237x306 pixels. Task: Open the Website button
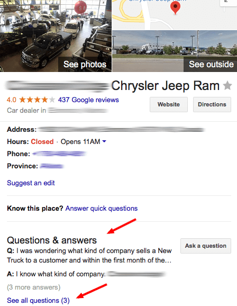coord(169,104)
